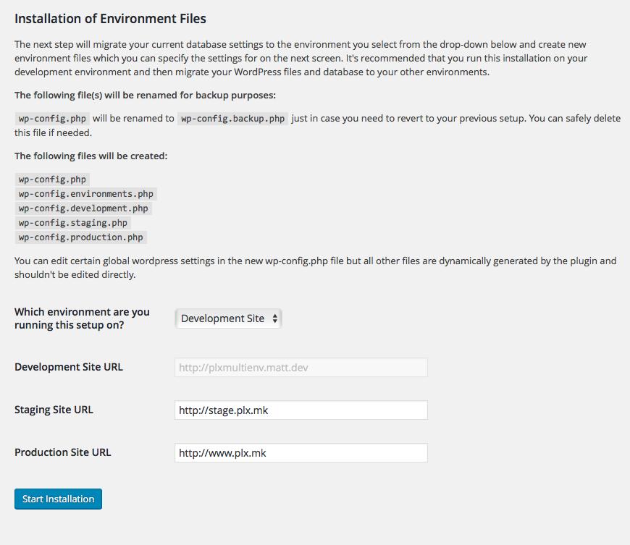Click the Start Installation button
630x545 pixels.
[58, 499]
